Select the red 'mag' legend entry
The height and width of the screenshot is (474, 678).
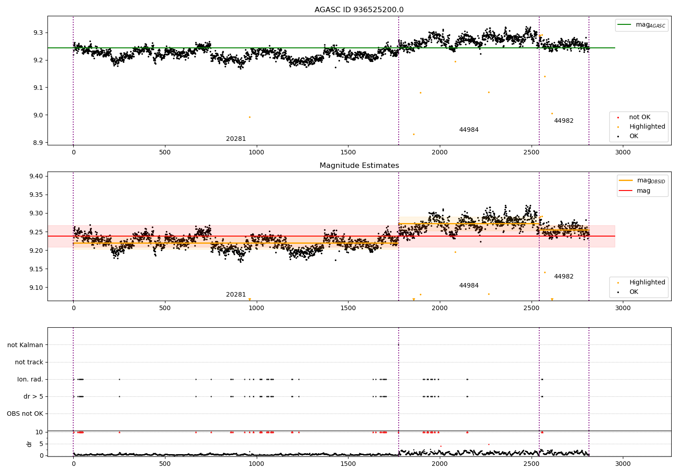[635, 191]
